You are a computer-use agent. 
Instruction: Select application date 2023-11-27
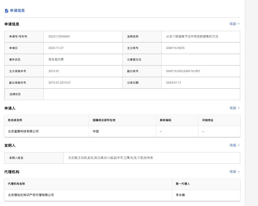(56, 48)
